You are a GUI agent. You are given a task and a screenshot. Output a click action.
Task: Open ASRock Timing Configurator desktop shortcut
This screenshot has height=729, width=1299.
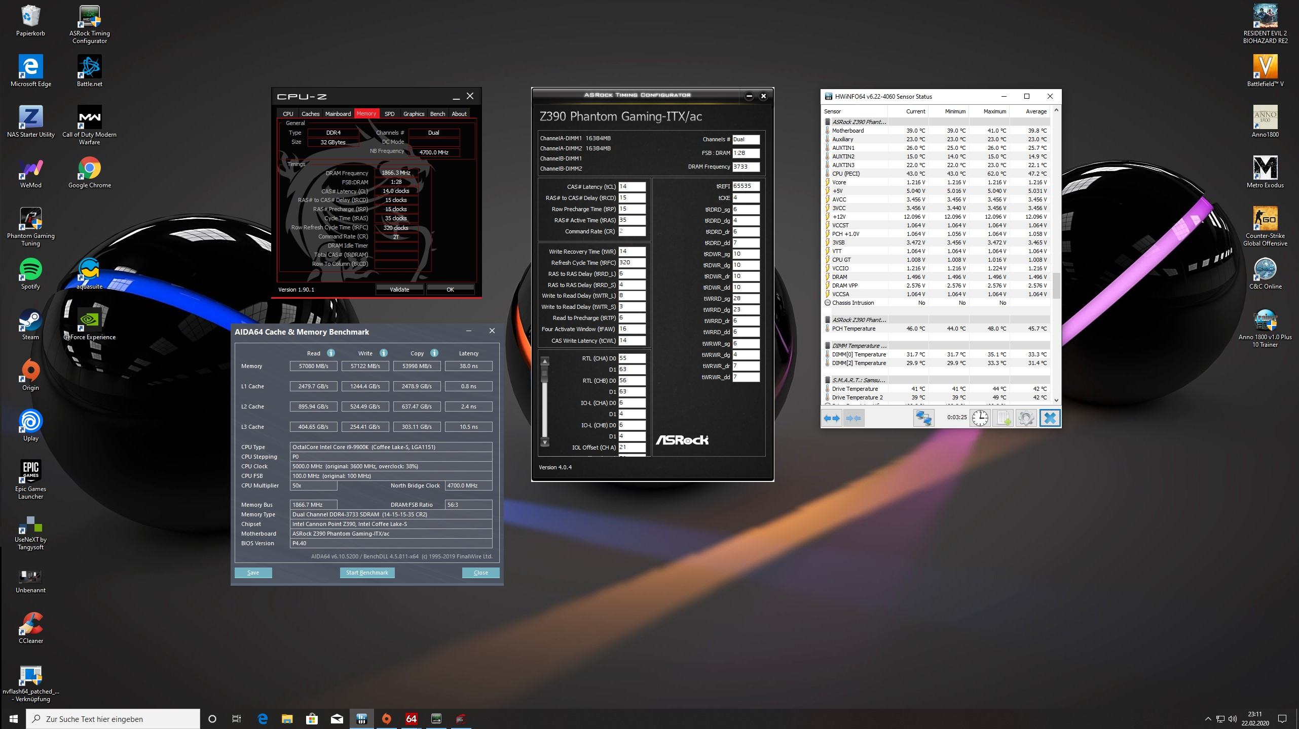click(90, 24)
